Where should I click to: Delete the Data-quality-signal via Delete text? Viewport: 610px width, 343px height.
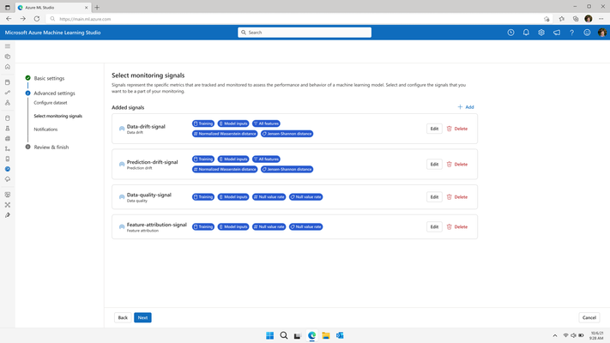tap(461, 197)
